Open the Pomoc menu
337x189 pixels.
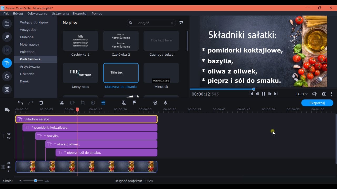click(x=97, y=13)
